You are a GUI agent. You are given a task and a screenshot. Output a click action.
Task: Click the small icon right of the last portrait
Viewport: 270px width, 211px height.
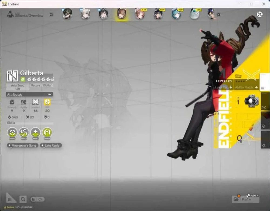click(219, 15)
